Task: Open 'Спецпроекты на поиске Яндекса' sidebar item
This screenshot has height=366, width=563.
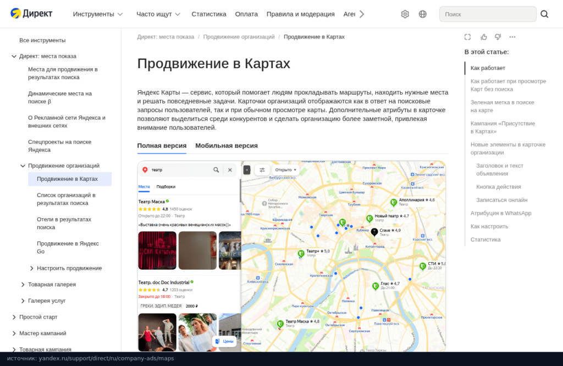Action: [59, 146]
